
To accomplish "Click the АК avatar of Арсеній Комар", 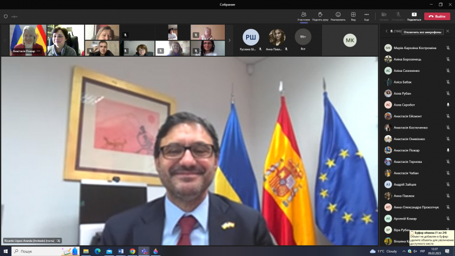I will click(388, 219).
